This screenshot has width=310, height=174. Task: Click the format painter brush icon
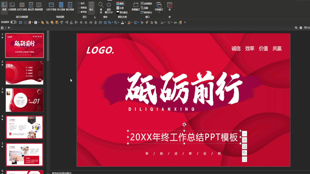pyautogui.click(x=147, y=22)
